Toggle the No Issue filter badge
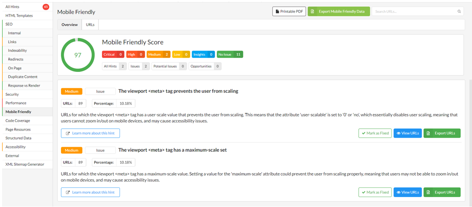Image resolution: width=472 pixels, height=207 pixels. pos(230,54)
